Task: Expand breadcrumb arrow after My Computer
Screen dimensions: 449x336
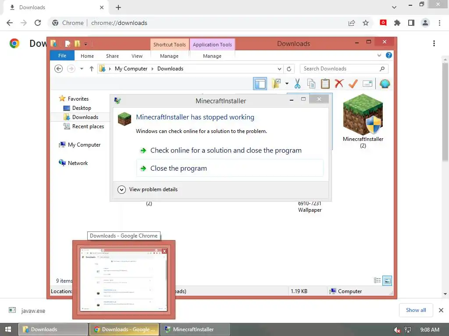Action: pos(152,69)
